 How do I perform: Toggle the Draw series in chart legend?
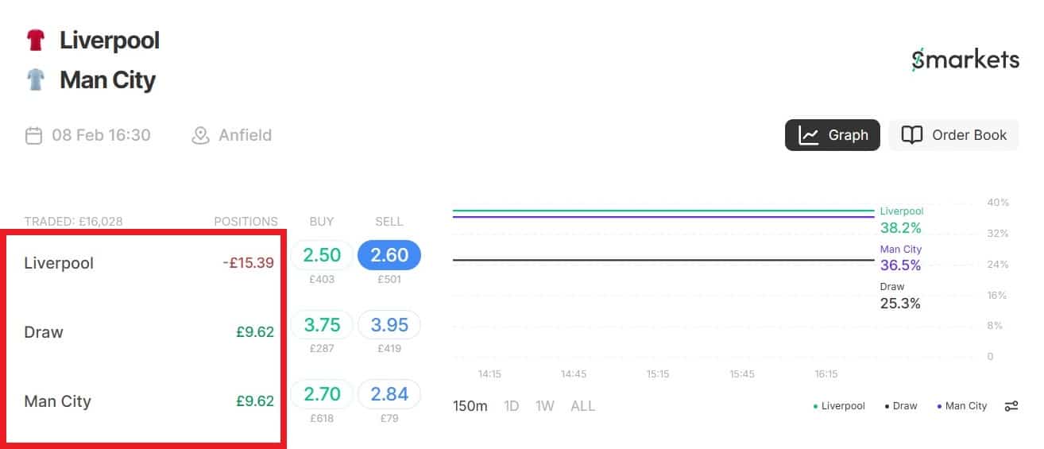[901, 406]
